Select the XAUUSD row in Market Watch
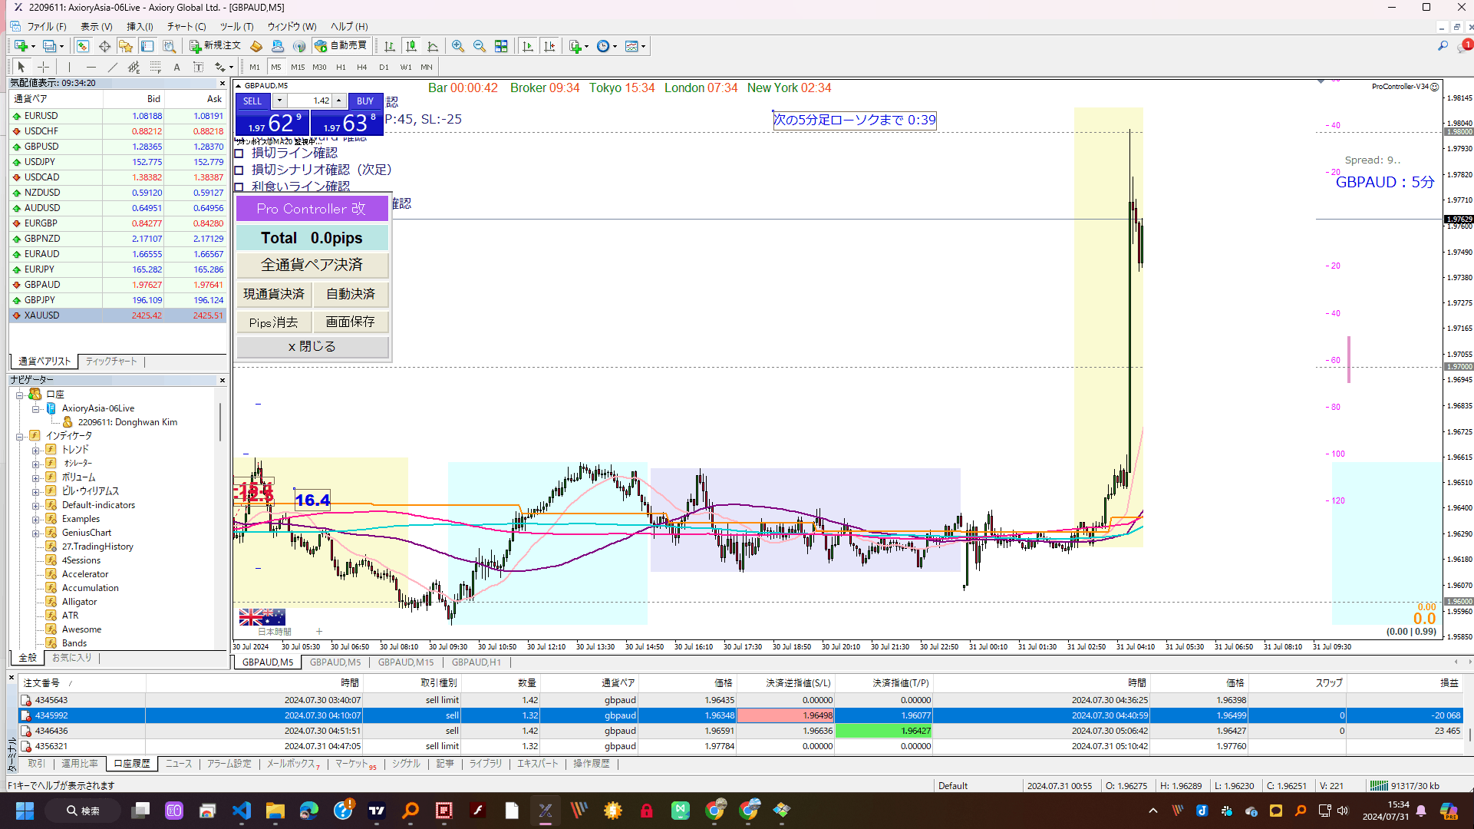Image resolution: width=1474 pixels, height=829 pixels. click(117, 315)
